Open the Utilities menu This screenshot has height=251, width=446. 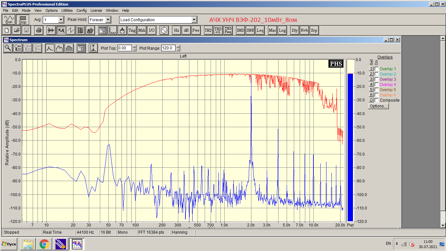pos(67,10)
